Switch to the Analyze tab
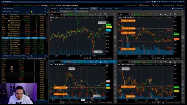The image size is (187, 105). (x=68, y=8)
